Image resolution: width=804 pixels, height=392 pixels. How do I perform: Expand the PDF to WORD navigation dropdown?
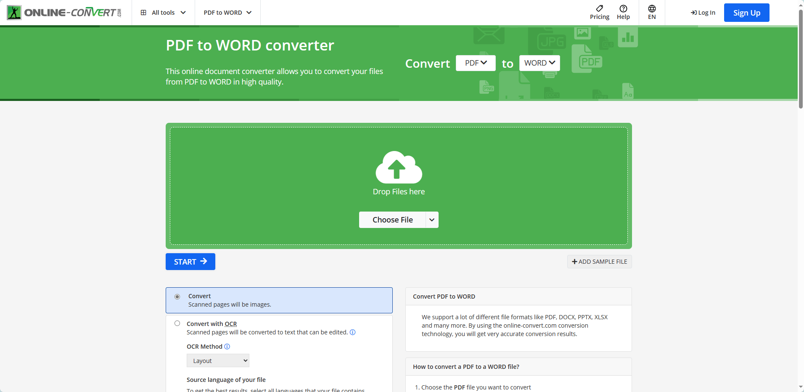coord(227,13)
